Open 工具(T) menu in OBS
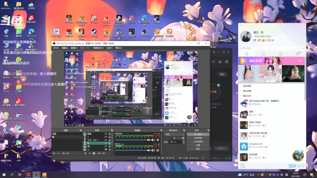The image size is (317, 178). pyautogui.click(x=109, y=48)
